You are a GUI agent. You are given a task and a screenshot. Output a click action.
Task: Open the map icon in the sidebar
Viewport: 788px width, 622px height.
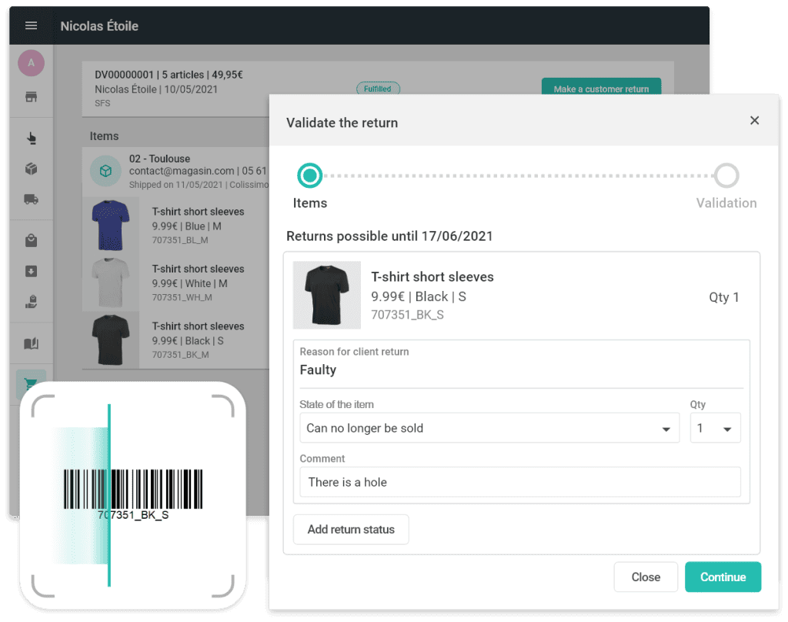[31, 343]
